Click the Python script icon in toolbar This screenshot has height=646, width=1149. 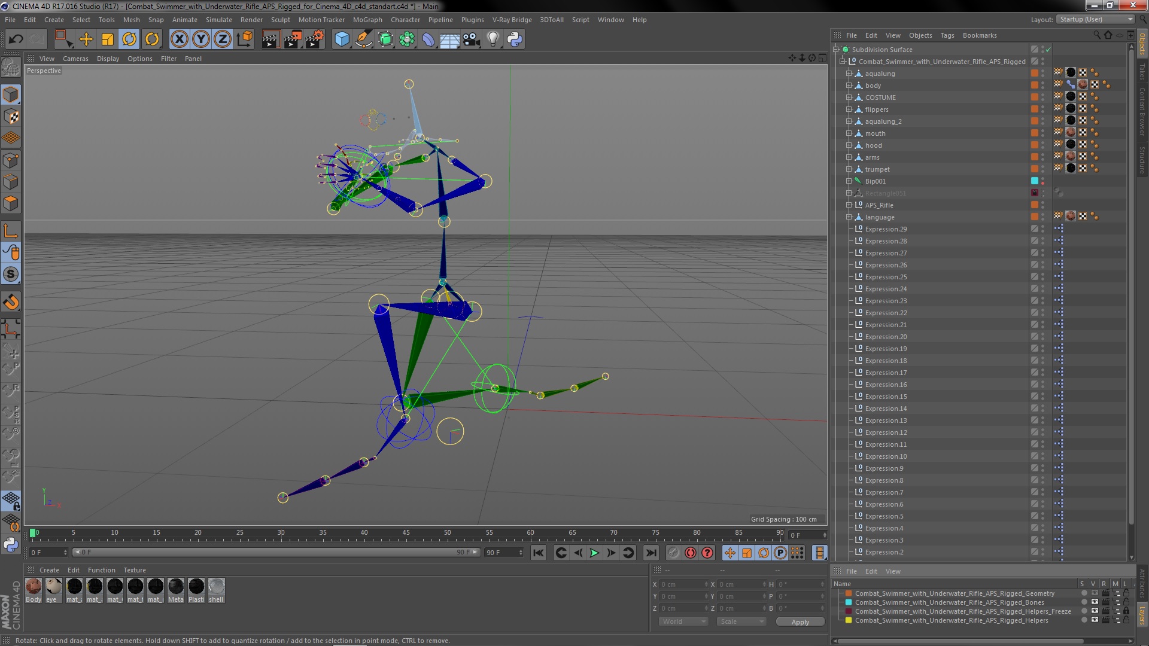(515, 39)
